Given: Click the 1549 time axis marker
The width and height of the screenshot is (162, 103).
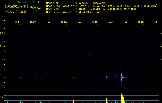Looking at the screenshot, I should click(141, 22).
